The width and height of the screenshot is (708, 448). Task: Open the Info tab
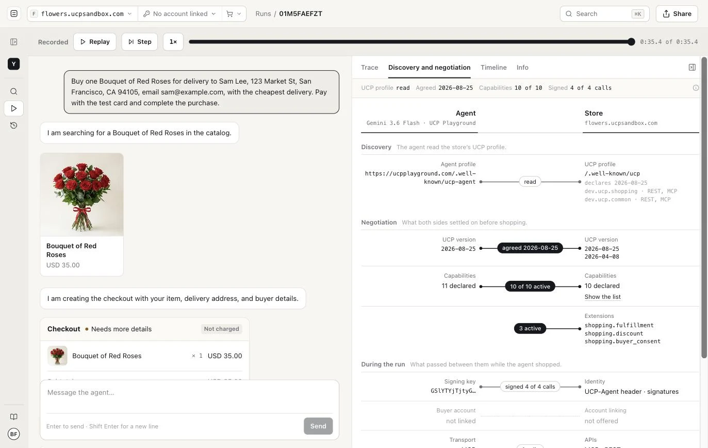(522, 68)
